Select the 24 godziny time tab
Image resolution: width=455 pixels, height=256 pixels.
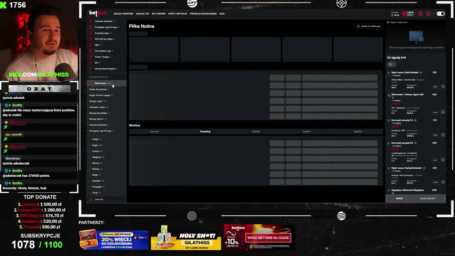pos(205,132)
